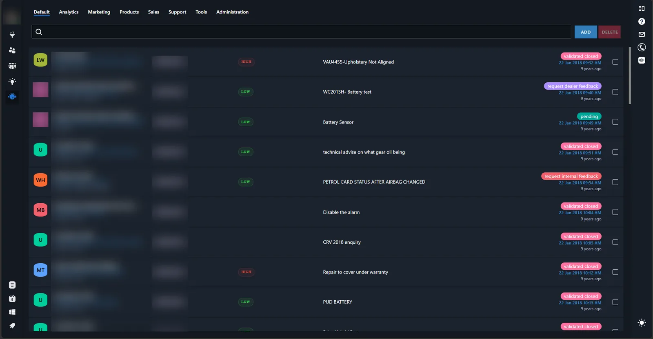Click the request internal feedback badge
653x339 pixels.
tap(571, 176)
